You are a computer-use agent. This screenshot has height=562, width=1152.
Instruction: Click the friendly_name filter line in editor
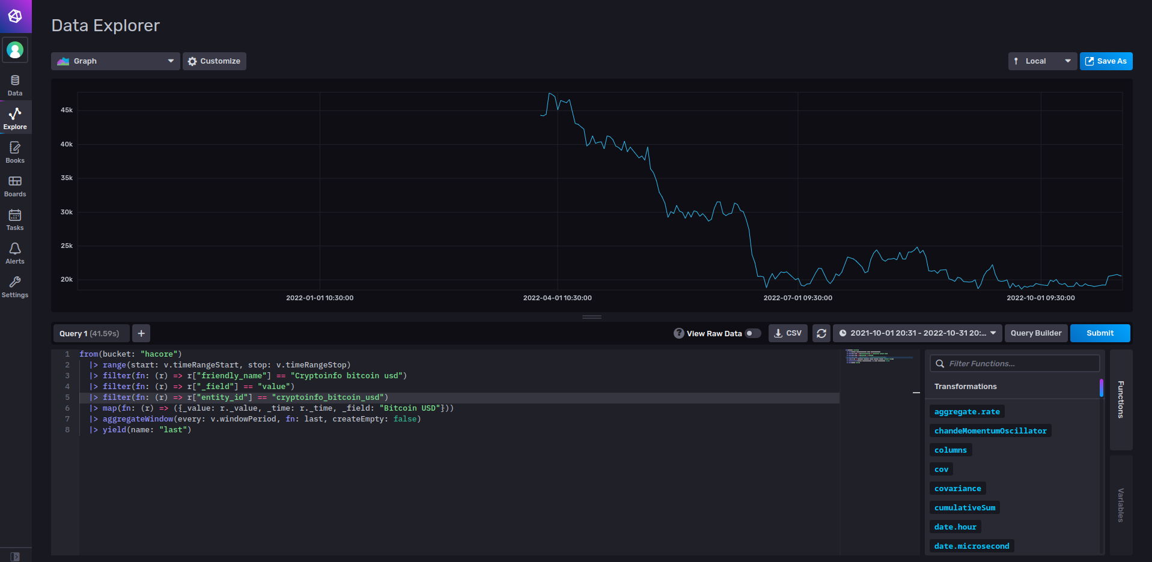(x=248, y=376)
